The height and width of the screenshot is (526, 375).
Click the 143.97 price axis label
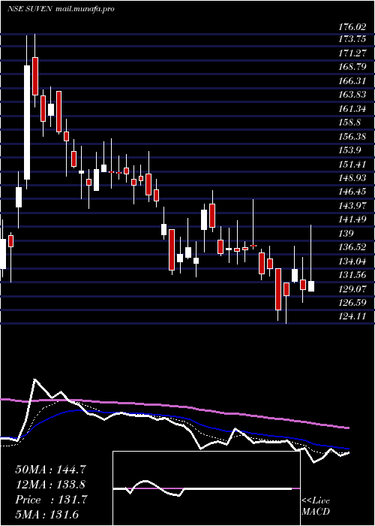tap(352, 206)
